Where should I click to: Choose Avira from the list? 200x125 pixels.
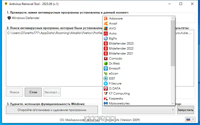click(x=137, y=33)
